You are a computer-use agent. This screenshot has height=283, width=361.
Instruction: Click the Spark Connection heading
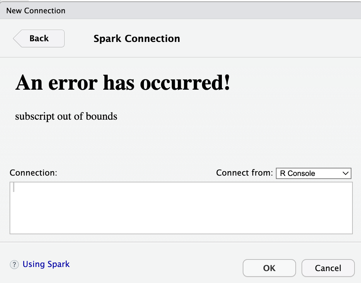[136, 39]
